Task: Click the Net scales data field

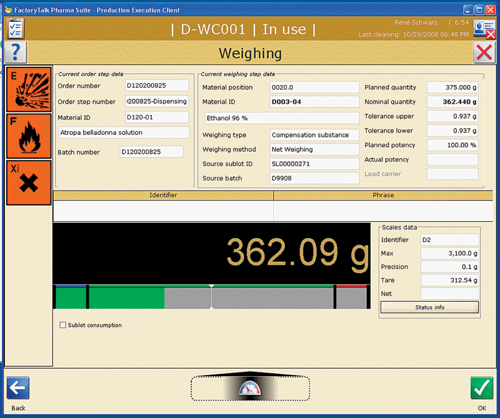Action: pos(449,294)
